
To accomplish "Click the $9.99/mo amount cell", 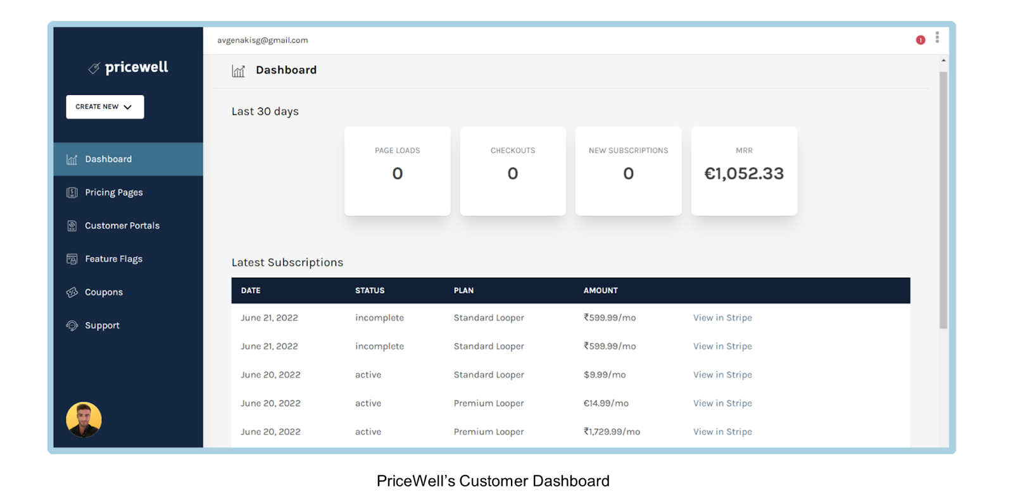I will point(605,374).
